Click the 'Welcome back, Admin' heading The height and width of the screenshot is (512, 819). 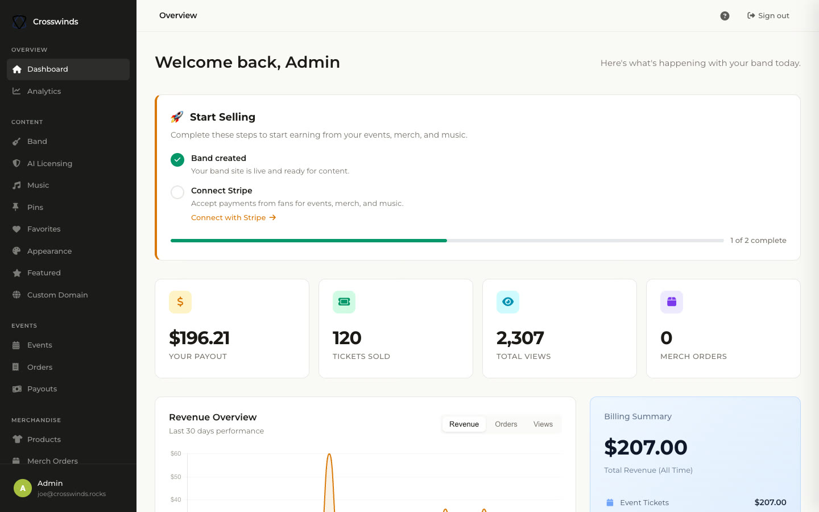[247, 62]
